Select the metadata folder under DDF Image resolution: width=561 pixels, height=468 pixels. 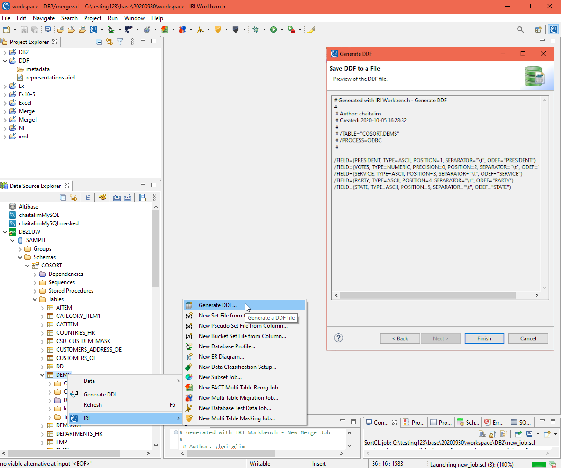(33, 69)
